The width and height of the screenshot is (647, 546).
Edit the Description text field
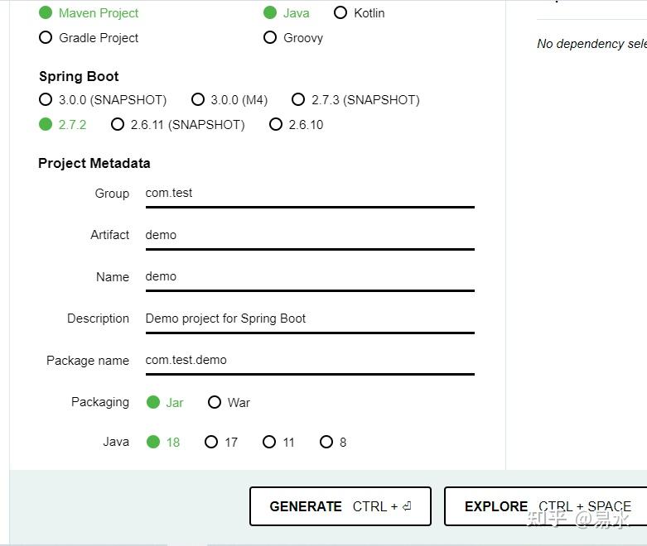click(309, 318)
